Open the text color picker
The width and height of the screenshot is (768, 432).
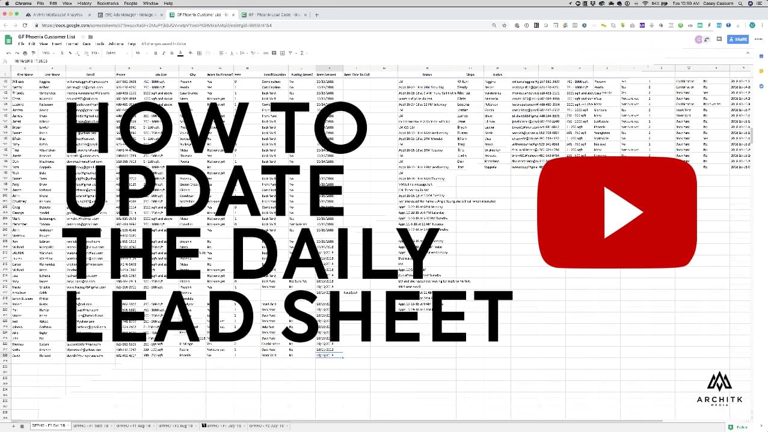tap(180, 53)
